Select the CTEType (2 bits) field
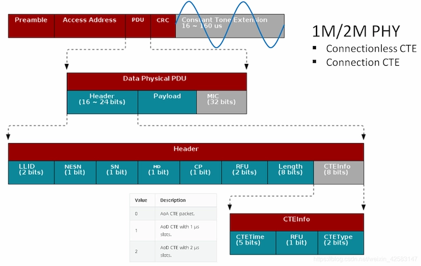The image size is (421, 266). (341, 242)
